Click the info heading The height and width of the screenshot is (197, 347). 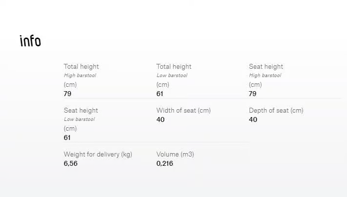[30, 40]
